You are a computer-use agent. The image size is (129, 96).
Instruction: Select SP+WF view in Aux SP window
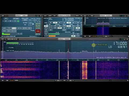pos(94,36)
